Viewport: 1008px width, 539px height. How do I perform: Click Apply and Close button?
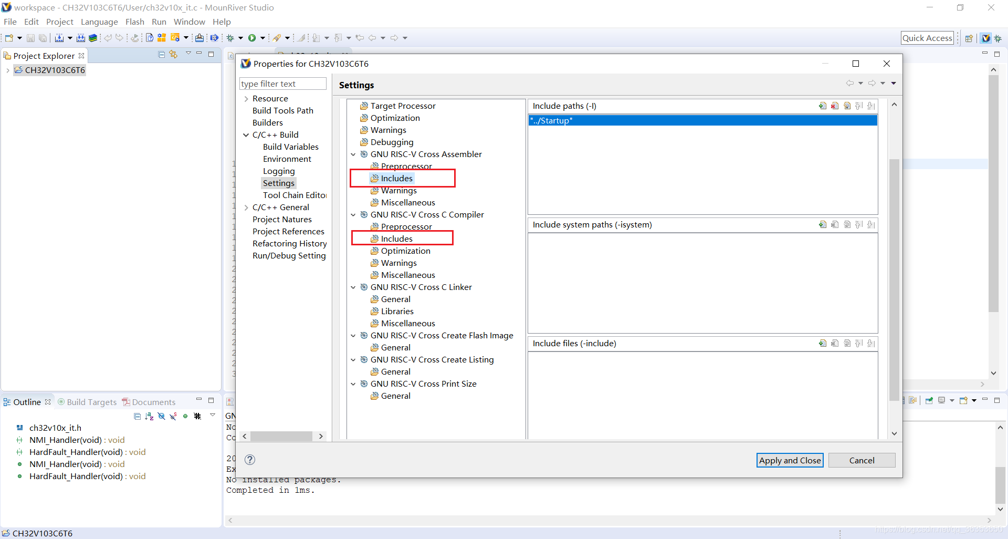tap(790, 460)
